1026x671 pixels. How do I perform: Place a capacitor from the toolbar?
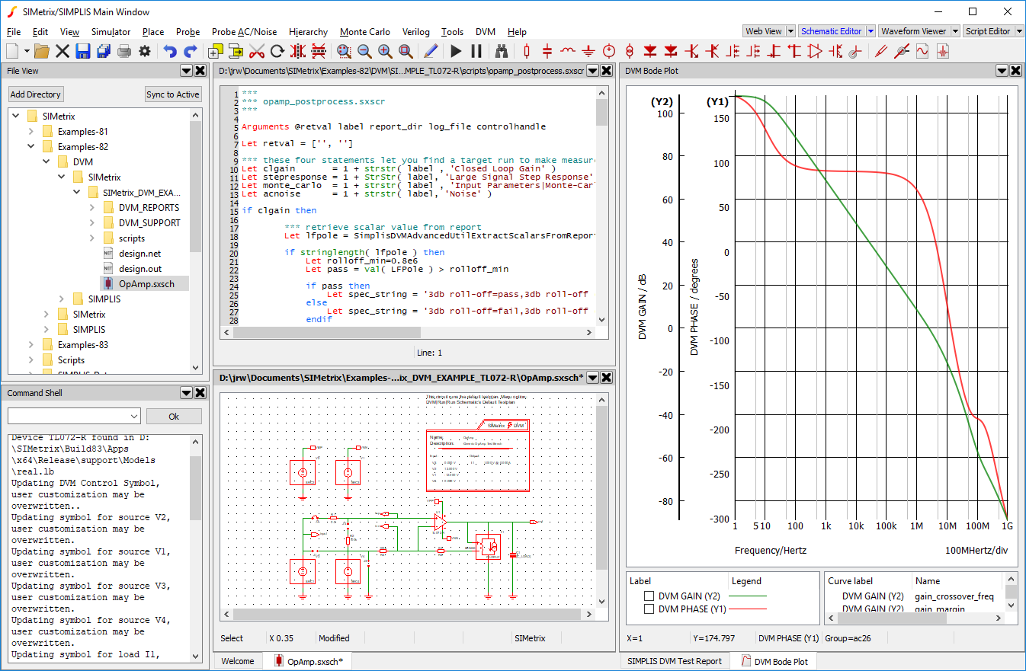(547, 51)
